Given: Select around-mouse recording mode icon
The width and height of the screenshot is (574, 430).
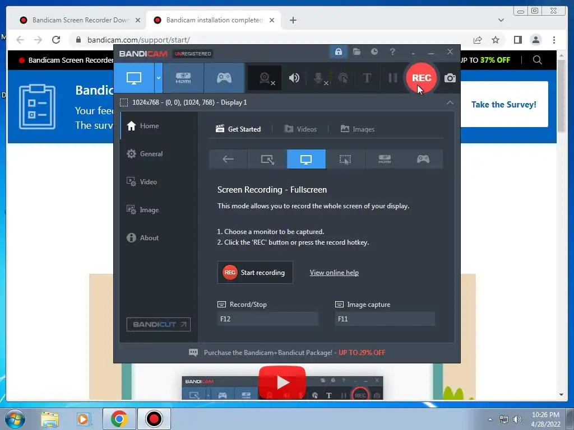Looking at the screenshot, I should (x=345, y=159).
